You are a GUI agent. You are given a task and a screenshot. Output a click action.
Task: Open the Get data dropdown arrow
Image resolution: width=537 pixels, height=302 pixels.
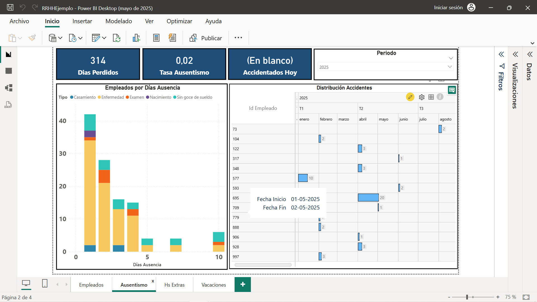[60, 38]
